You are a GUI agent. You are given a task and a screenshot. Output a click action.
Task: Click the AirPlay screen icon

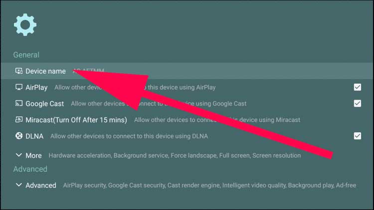click(x=19, y=87)
